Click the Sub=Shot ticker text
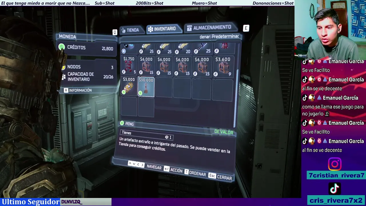Screen dimensions: 366x206 click(104, 3)
